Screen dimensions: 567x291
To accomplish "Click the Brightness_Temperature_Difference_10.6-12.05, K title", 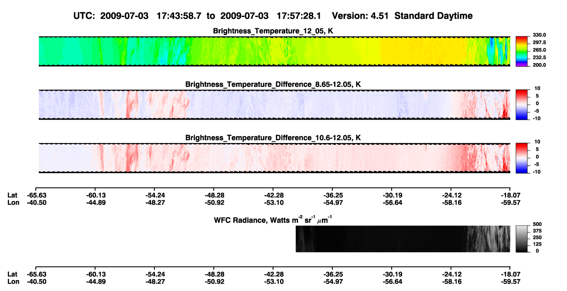I will (x=273, y=138).
